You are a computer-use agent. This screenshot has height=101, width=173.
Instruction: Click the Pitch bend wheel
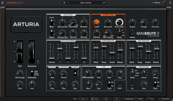20,51
